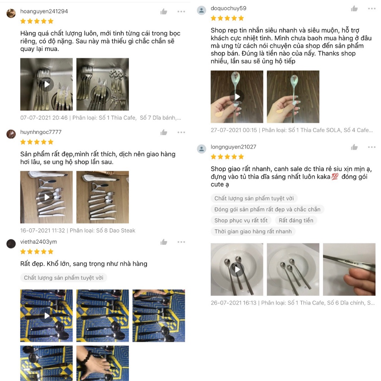Open doquochuy59's profile avatar
Screen dimensions: 381x381
[x=201, y=10]
